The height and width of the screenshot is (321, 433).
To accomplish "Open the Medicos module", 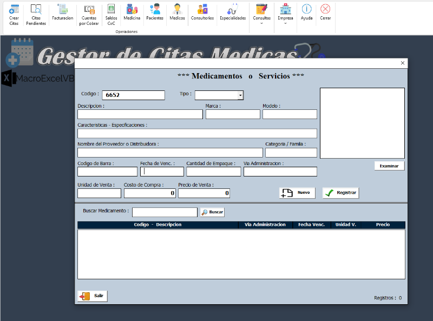I will pos(177,12).
